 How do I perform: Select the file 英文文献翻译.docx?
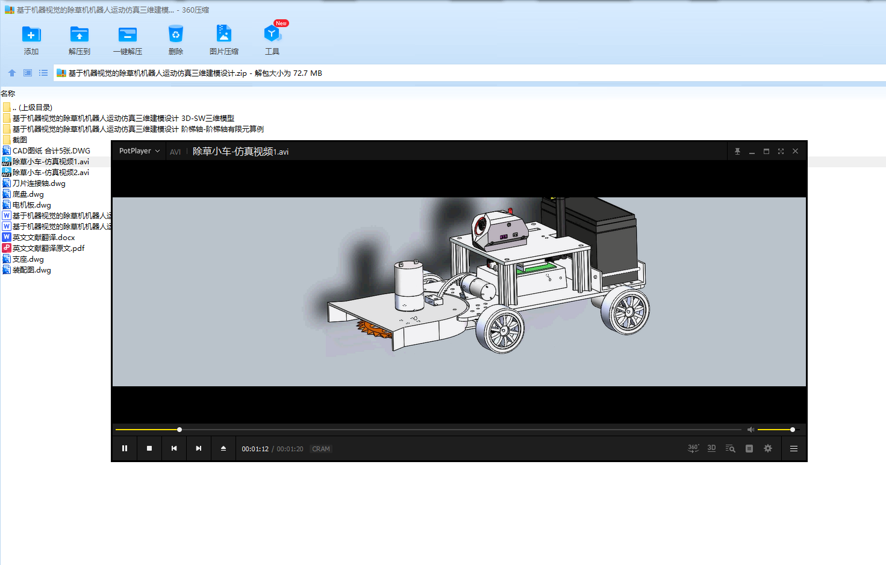click(39, 237)
